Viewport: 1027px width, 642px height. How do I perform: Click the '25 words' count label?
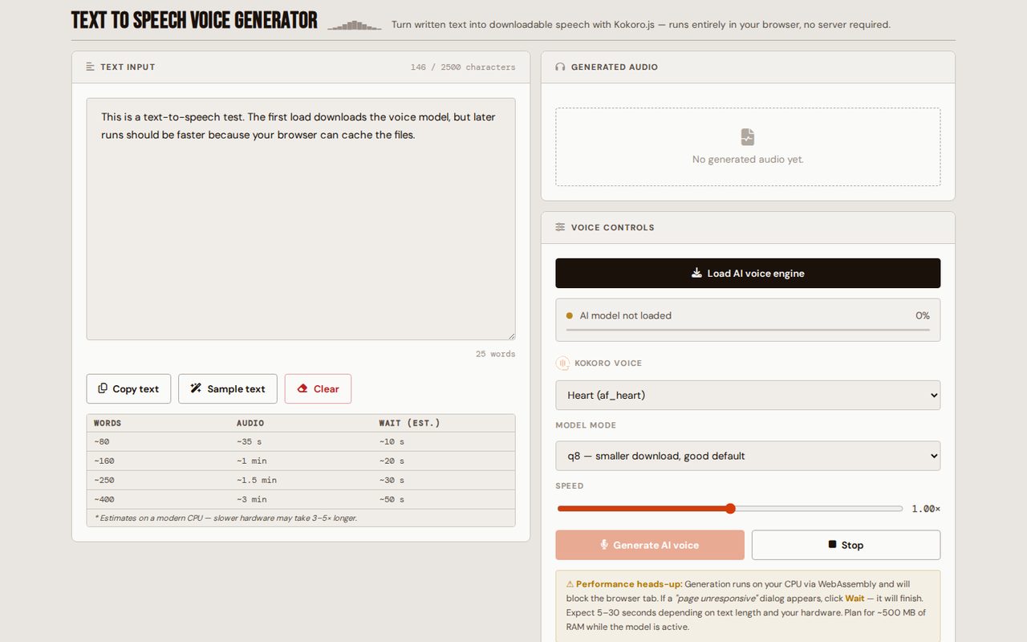coord(495,354)
